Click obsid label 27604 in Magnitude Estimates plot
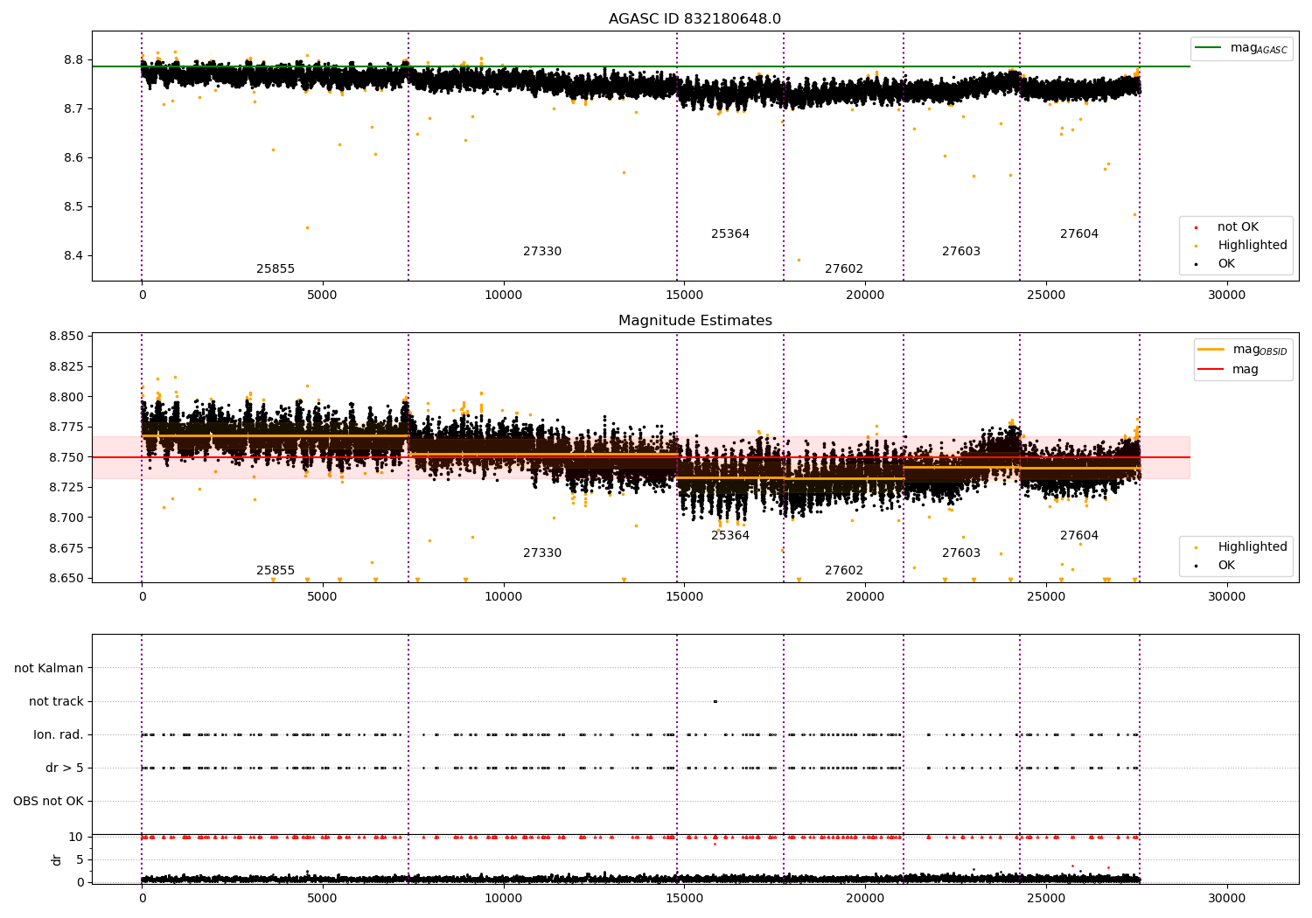This screenshot has height=918, width=1312. [1079, 536]
